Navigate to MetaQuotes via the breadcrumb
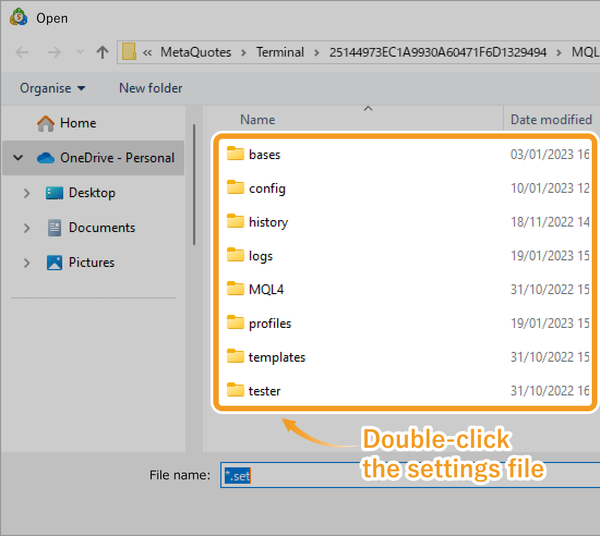Viewport: 600px width, 536px height. point(195,52)
